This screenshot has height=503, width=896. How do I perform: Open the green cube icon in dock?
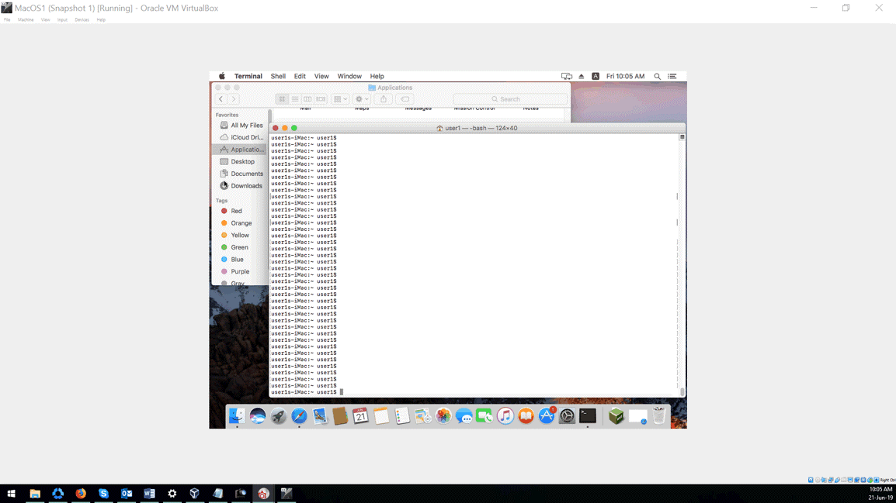coord(616,415)
